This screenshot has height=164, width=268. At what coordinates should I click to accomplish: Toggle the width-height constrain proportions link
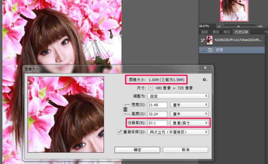click(125, 109)
